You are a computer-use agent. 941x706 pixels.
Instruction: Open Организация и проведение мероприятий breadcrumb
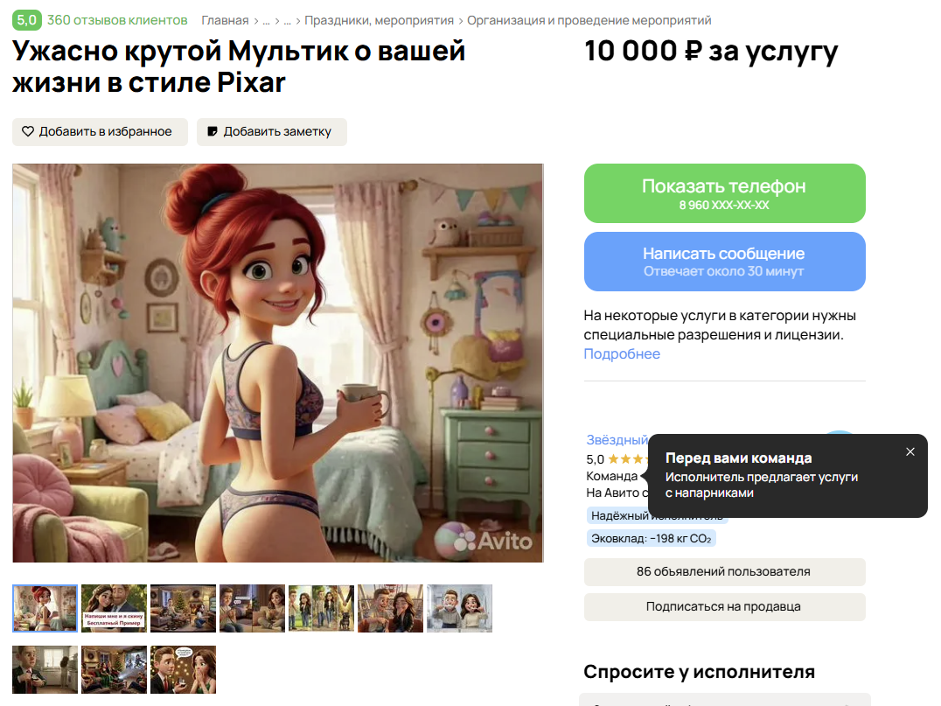(x=589, y=20)
